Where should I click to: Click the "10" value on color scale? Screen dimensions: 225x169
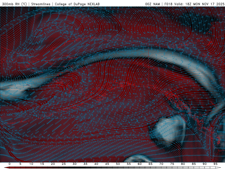pyautogui.click(x=31, y=164)
